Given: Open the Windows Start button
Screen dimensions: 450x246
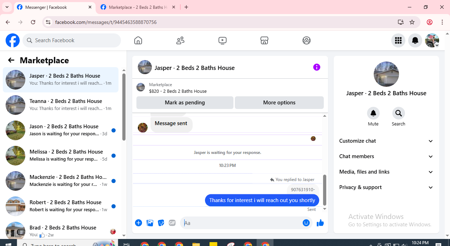Looking at the screenshot, I should [x=8, y=244].
